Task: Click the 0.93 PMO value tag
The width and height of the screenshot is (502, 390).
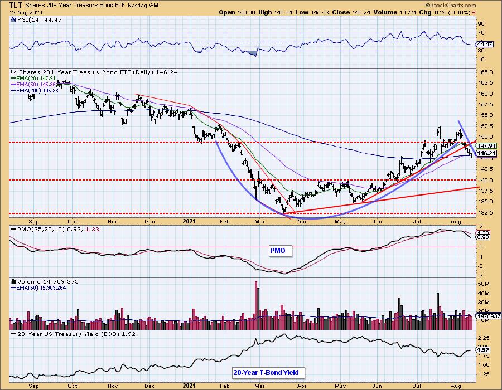Action: tap(483, 237)
